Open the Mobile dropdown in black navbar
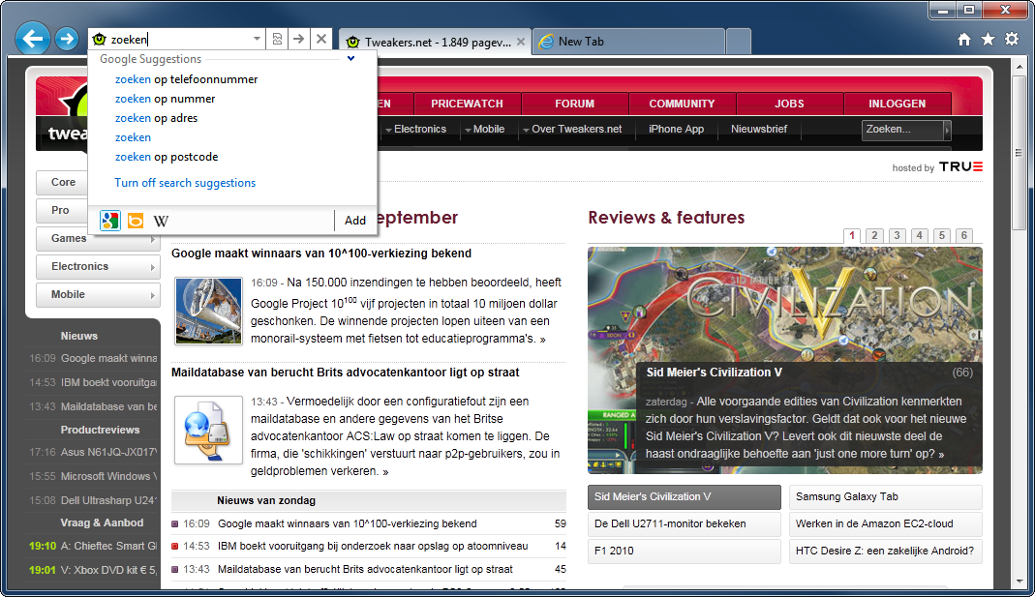Viewport: 1035px width, 597px height. [x=484, y=130]
